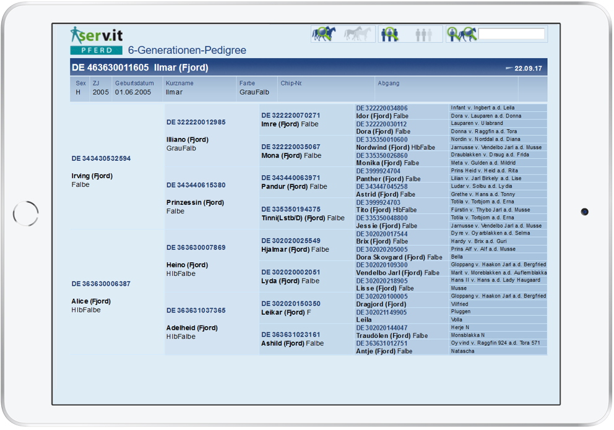Open ID DE 363631012751 for Antje

[382, 343]
